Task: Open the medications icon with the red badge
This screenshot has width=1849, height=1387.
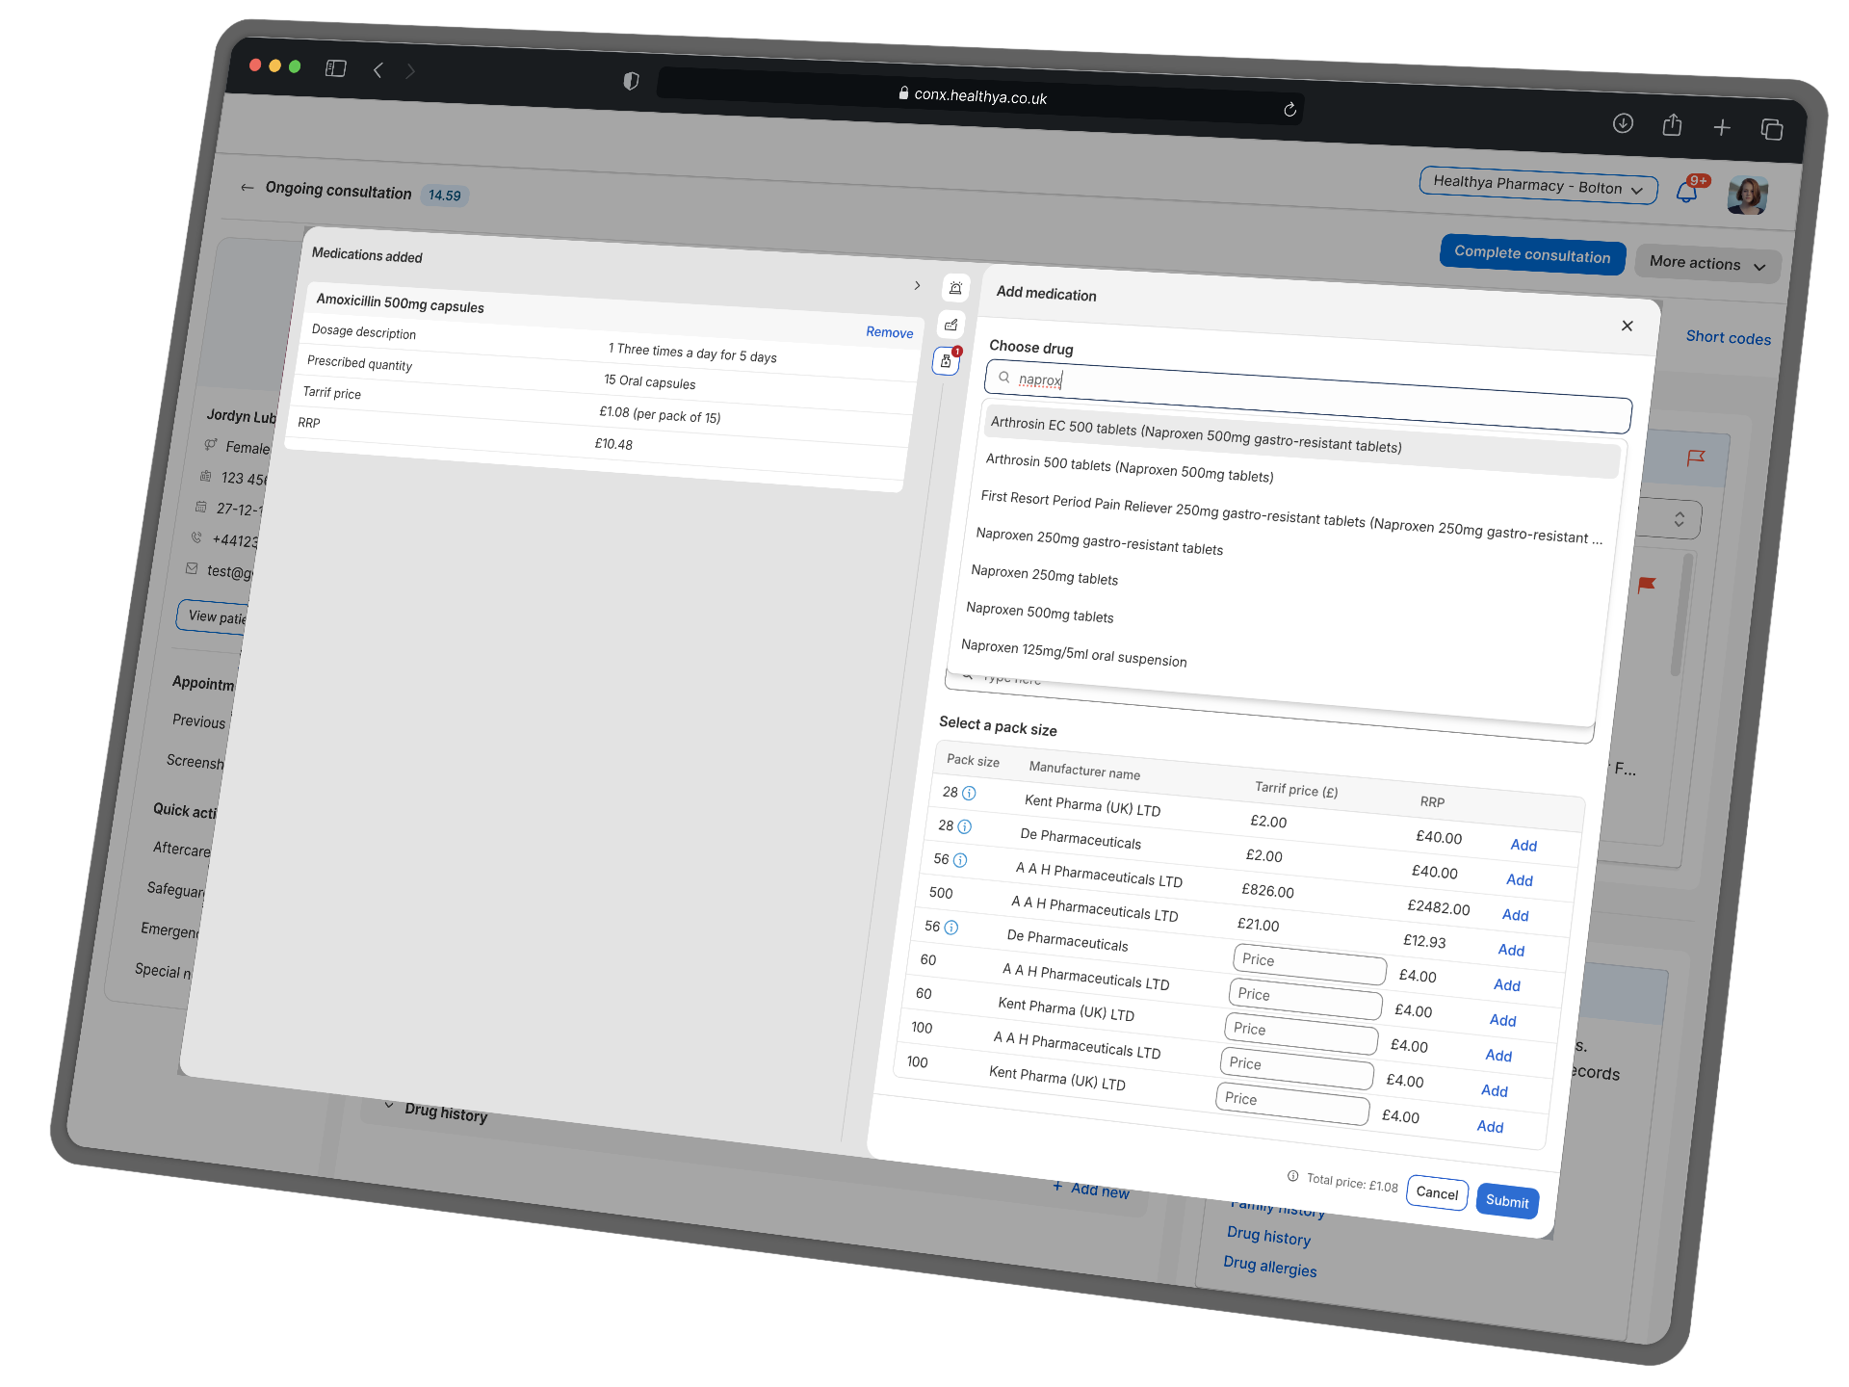Action: pos(947,361)
